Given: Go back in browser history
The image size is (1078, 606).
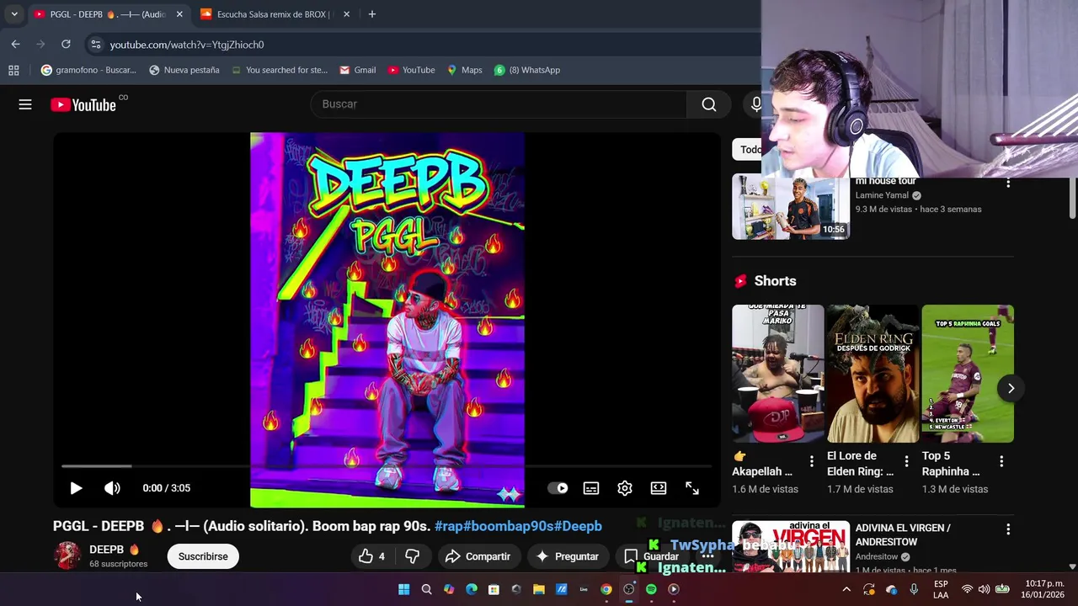Looking at the screenshot, I should 15,44.
